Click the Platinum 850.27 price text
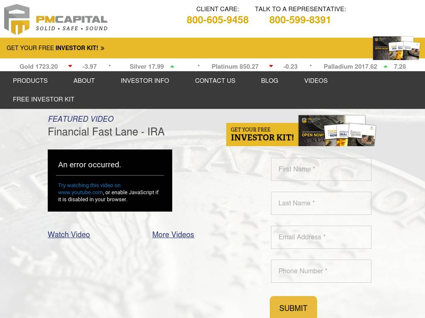Screen dimensions: 425x318 pyautogui.click(x=235, y=67)
